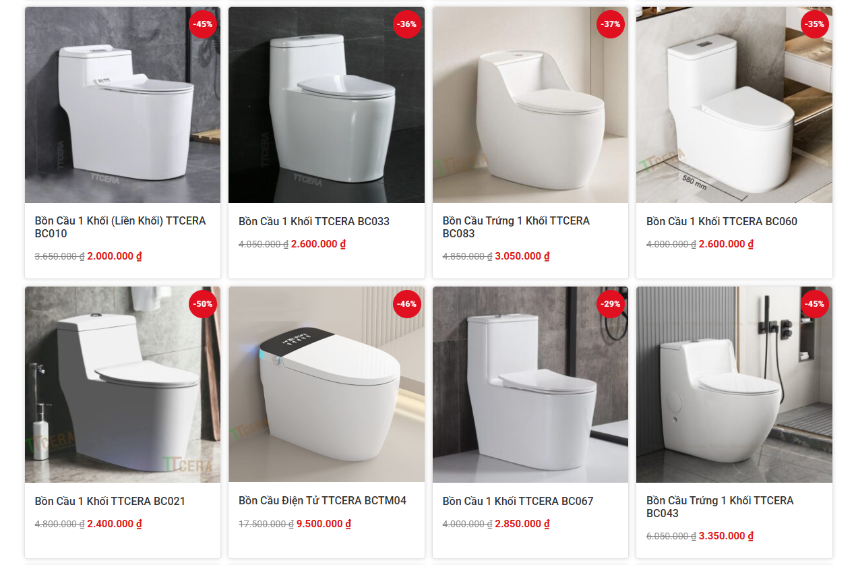854x565 pixels.
Task: View the BCTM04 electronic toilet image
Action: click(x=326, y=384)
